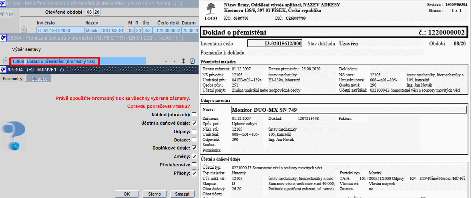472x198 pixels.
Task: Click Číslo dokl. field 1220000002
Action: pyautogui.click(x=167, y=30)
